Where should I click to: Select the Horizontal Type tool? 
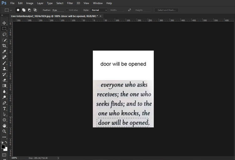[x=4, y=109]
